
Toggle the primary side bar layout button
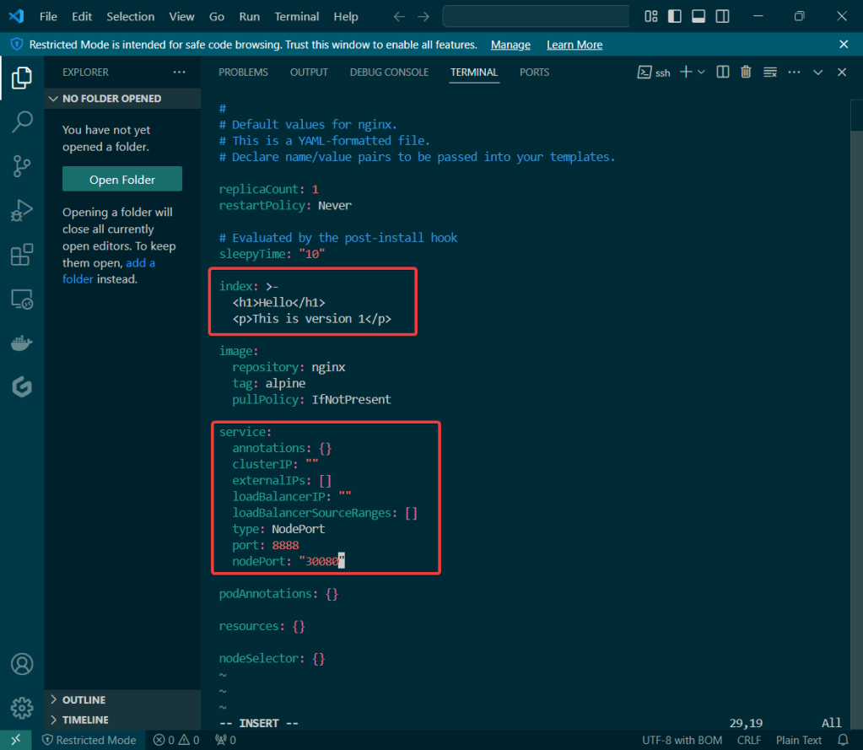(675, 17)
